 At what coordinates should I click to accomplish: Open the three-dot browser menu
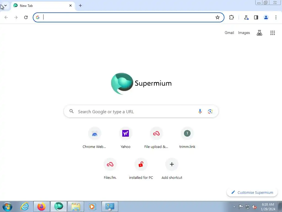(x=276, y=17)
